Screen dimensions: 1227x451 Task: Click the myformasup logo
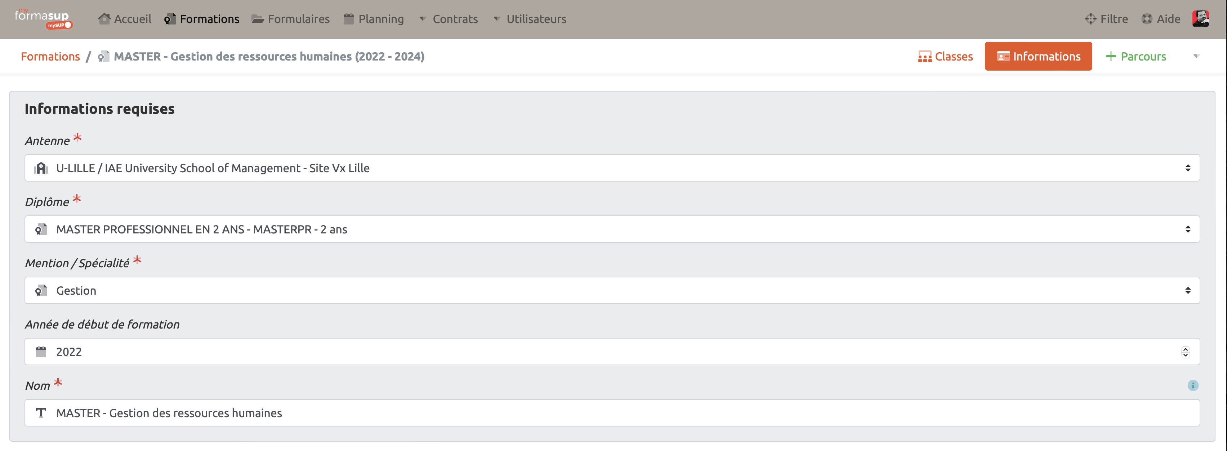43,19
